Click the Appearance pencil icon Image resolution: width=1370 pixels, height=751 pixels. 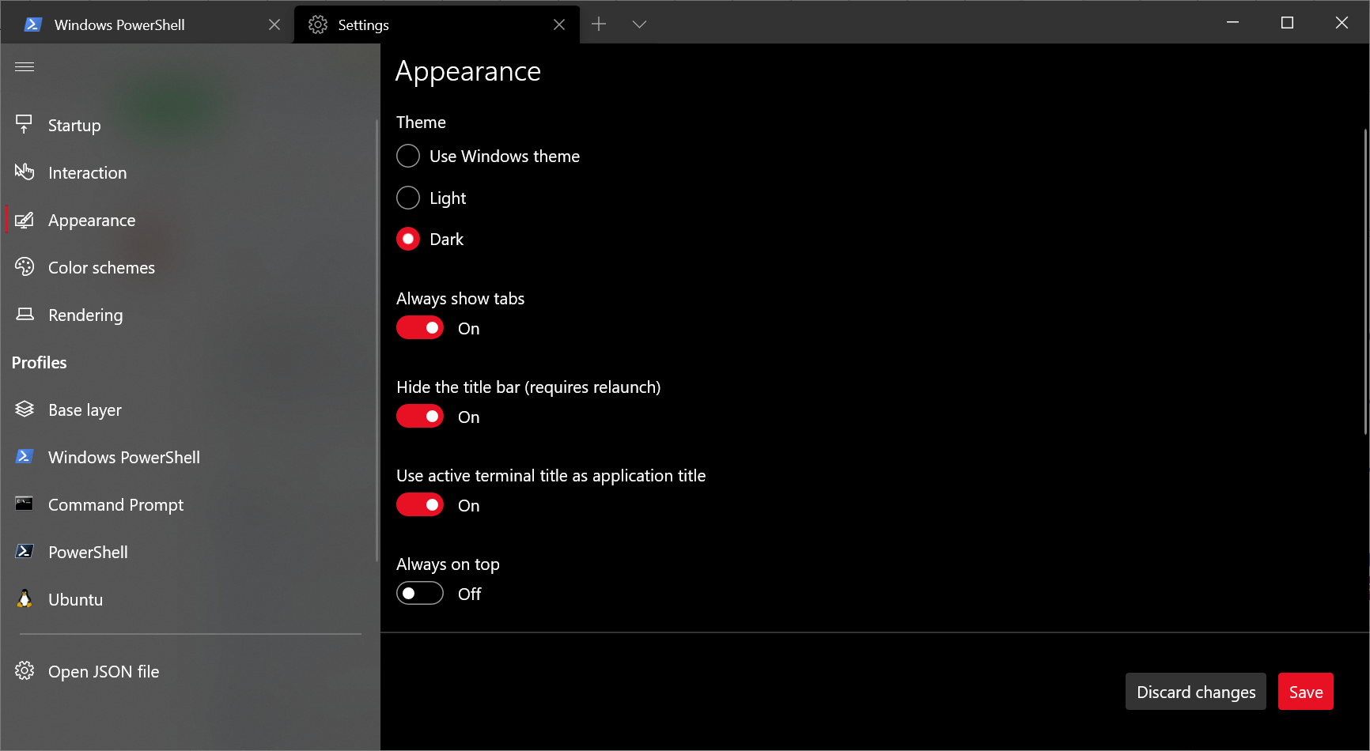coord(25,220)
